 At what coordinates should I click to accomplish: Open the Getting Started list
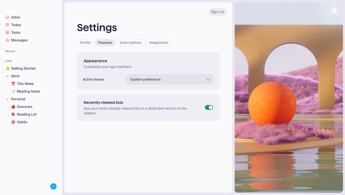click(x=23, y=68)
